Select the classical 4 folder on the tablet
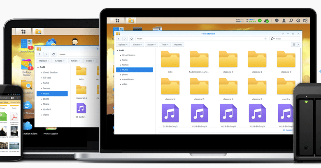 [x=81, y=92]
